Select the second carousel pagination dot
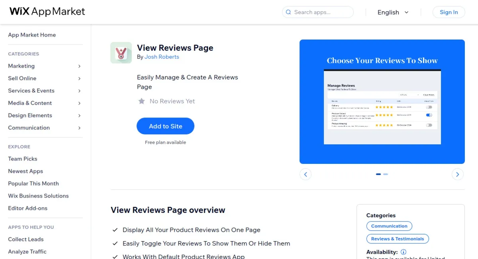 pyautogui.click(x=385, y=174)
